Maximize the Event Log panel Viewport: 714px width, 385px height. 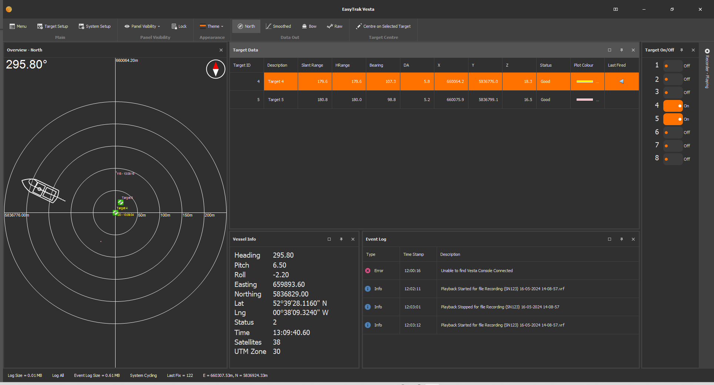tap(609, 239)
